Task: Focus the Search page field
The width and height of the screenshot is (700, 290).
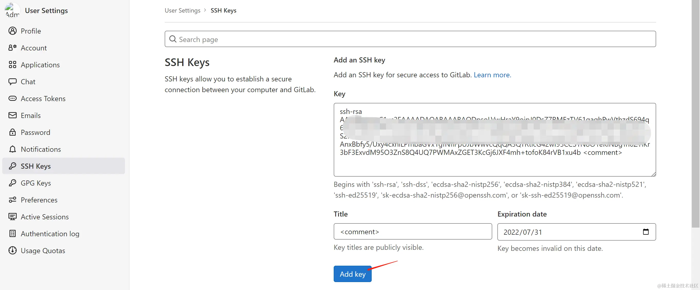Action: [410, 39]
